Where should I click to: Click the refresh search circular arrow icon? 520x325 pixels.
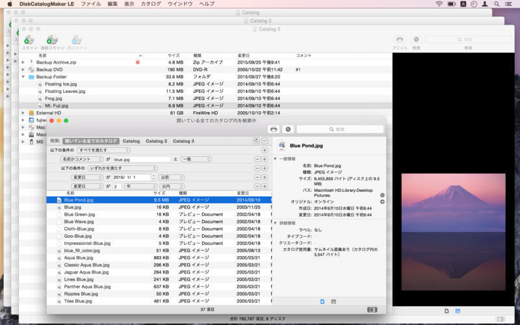256,140
